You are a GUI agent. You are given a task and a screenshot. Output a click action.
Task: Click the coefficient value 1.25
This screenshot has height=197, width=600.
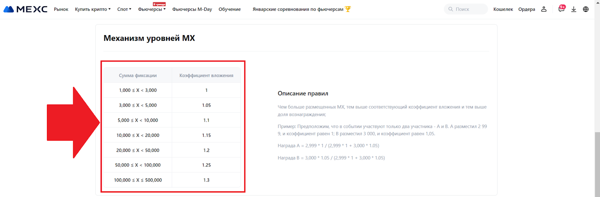206,165
